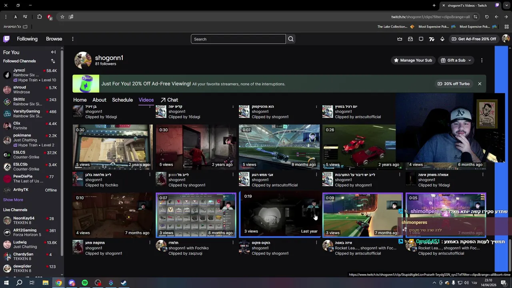This screenshot has width=512, height=288.
Task: Focus the Search input field
Action: 238,39
